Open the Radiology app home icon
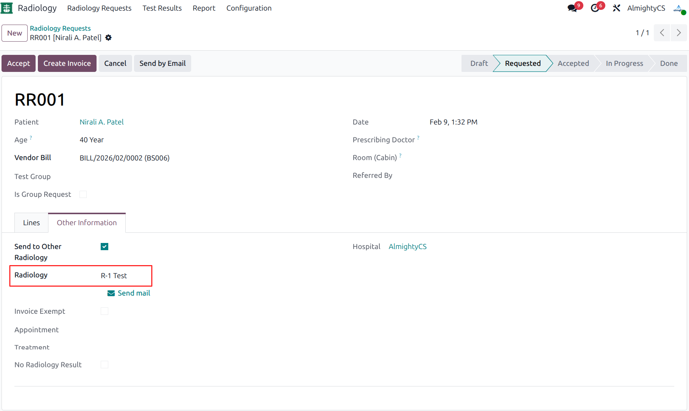The height and width of the screenshot is (411, 689). click(x=7, y=8)
